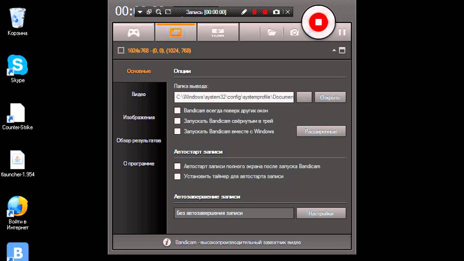Select the Войти в Интернет shortcut

click(x=17, y=213)
